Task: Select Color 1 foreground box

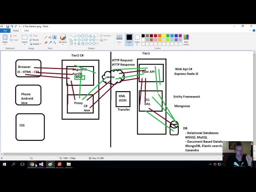Action: pos(129,39)
